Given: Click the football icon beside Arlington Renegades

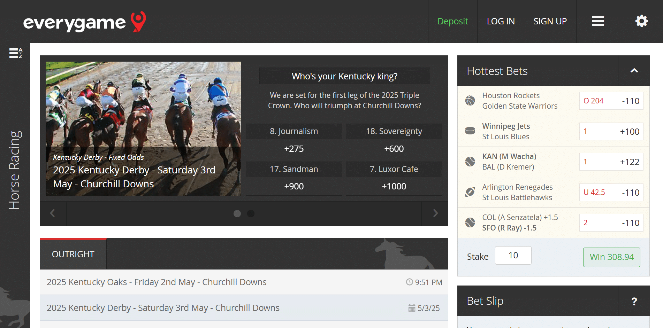Looking at the screenshot, I should [x=470, y=192].
